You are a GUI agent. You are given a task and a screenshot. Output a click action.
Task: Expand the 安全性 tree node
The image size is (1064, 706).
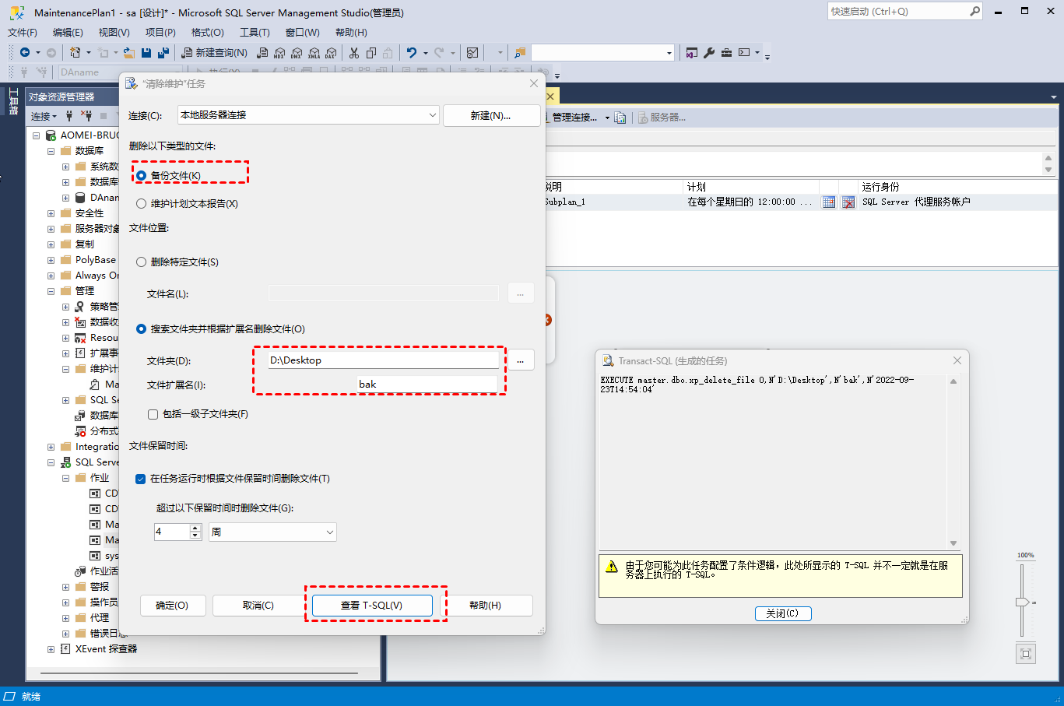click(x=51, y=213)
